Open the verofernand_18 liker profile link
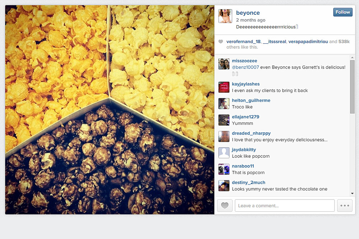 pos(243,42)
